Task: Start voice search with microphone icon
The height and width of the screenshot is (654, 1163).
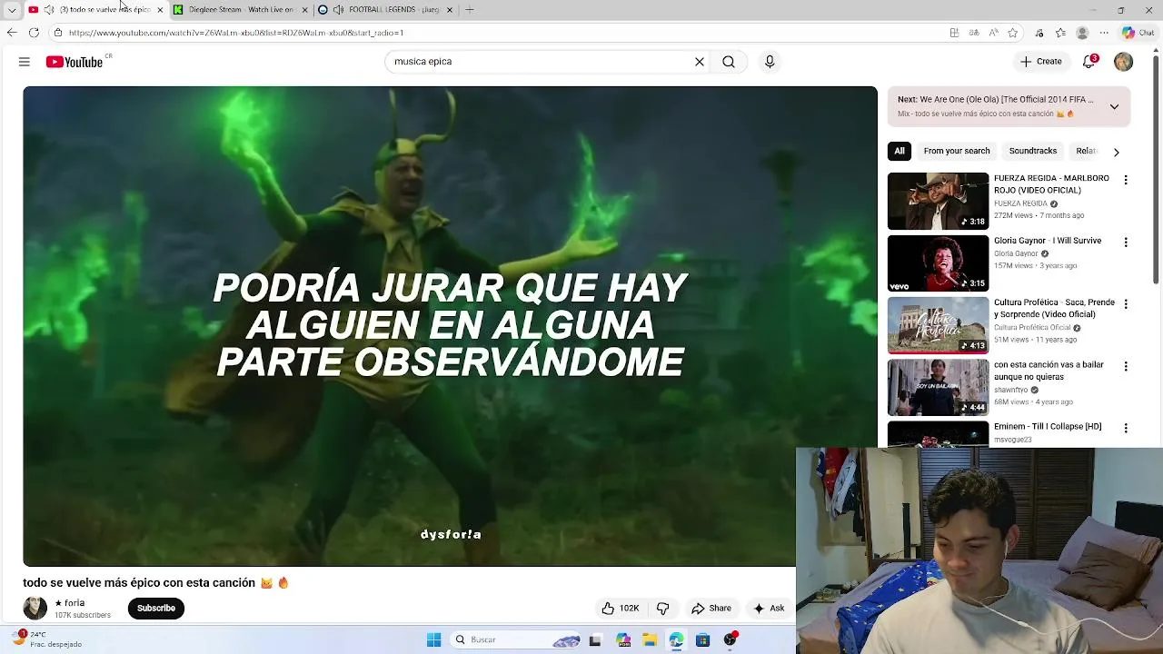Action: [x=770, y=62]
